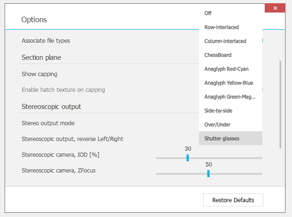Image resolution: width=292 pixels, height=217 pixels.
Task: Pick Anaglyph Green-Magenta from the list
Action: [230, 97]
